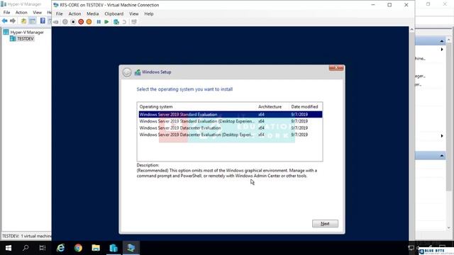Click the Enhanced Session toolbar icon
This screenshot has height=255, width=454.
tap(134, 22)
